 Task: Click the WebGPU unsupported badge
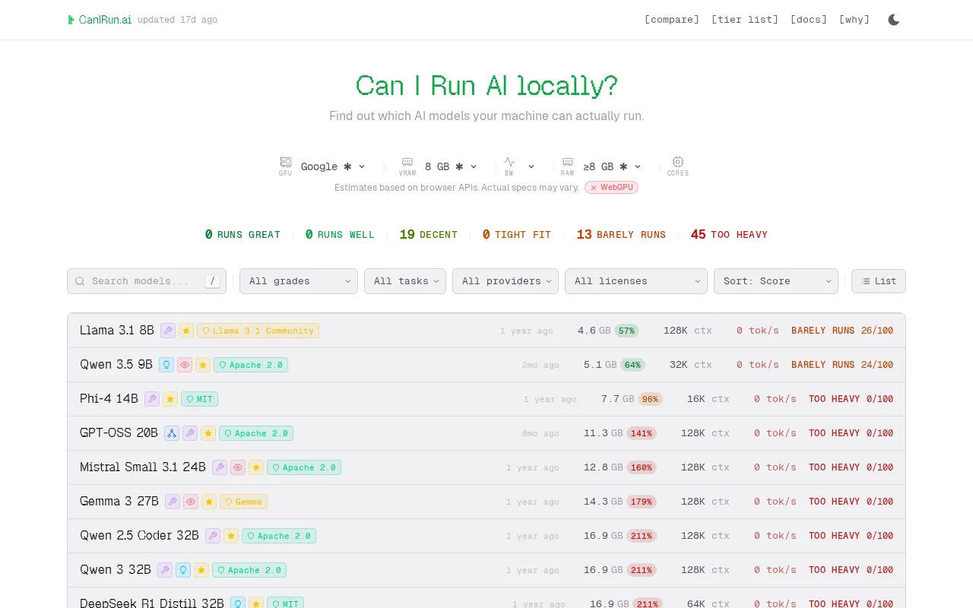pos(611,187)
